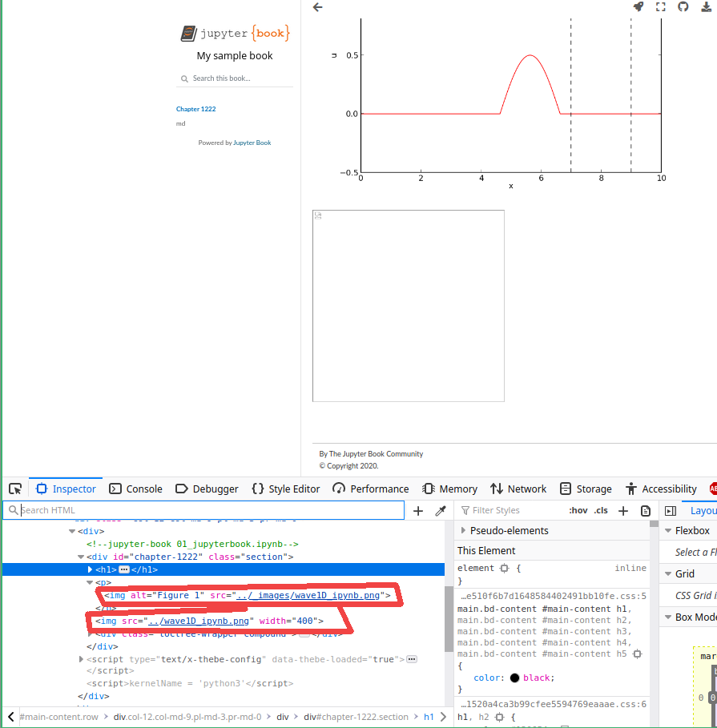Switch to the Console tab
The height and width of the screenshot is (728, 717).
point(137,489)
